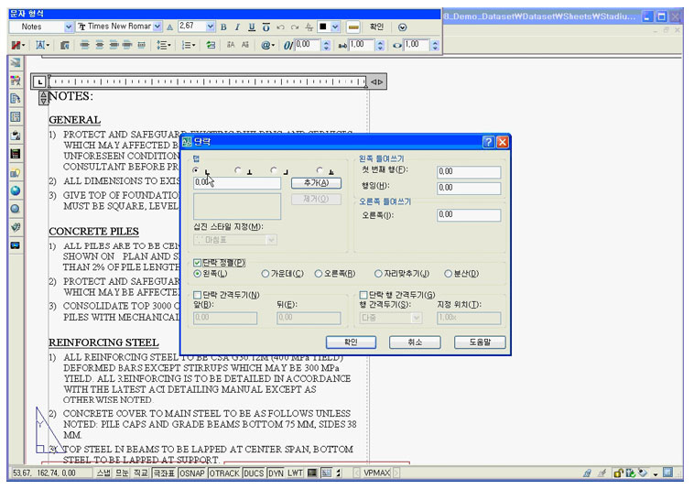Click the Paragraph settings icon
The image size is (694, 489).
(x=65, y=45)
